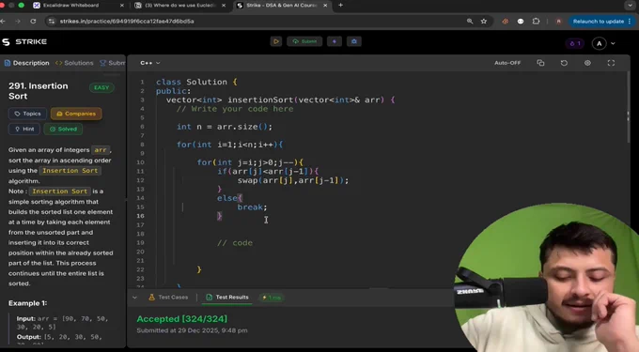Open the tab search dropdown arrow
This screenshot has height=352, width=639.
pyautogui.click(x=630, y=6)
